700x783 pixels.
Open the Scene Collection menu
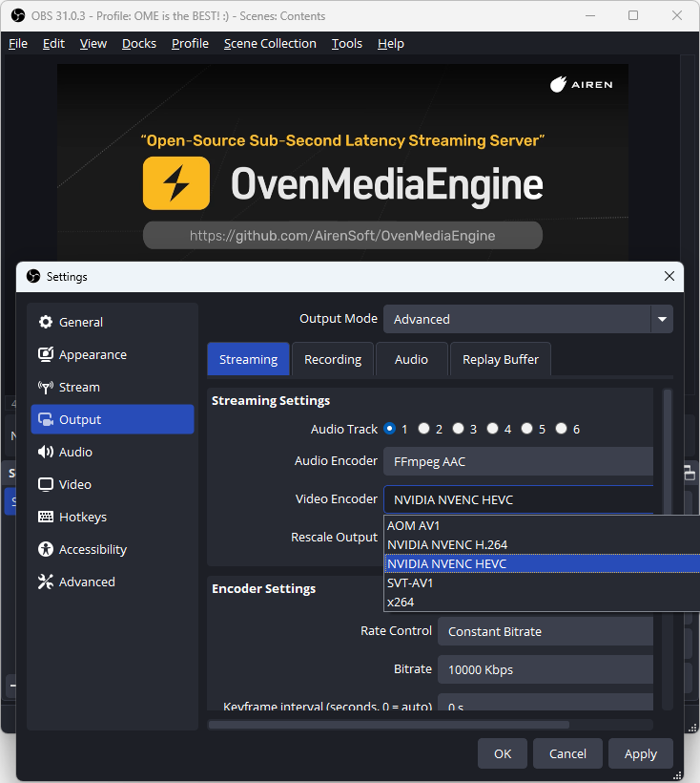(x=270, y=43)
